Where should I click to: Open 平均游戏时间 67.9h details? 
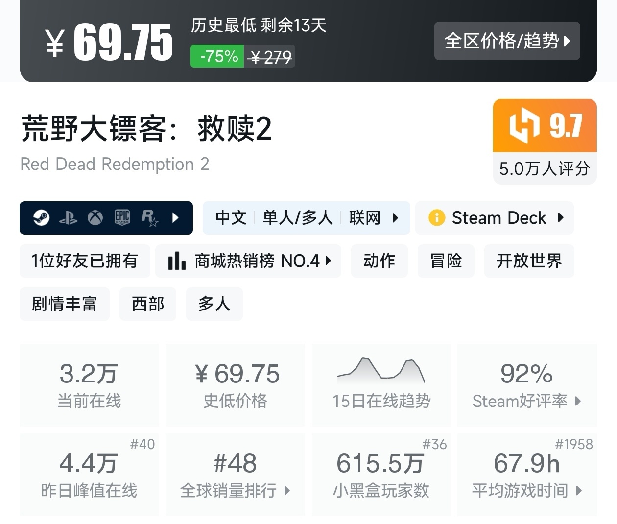pos(527,475)
